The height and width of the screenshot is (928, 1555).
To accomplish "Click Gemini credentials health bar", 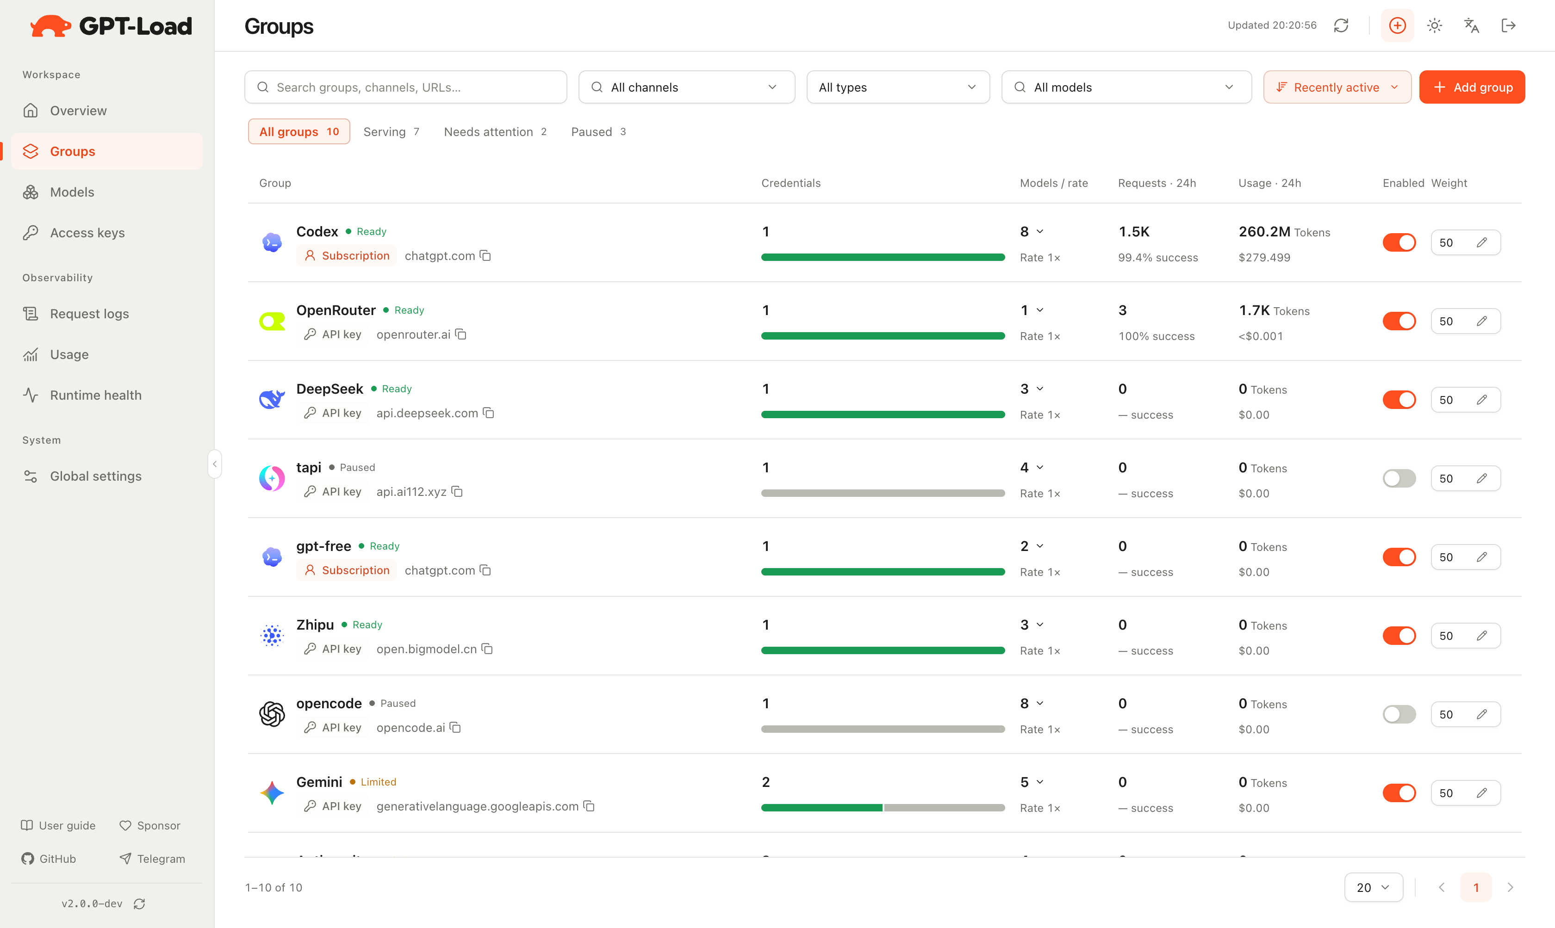I will (x=883, y=808).
